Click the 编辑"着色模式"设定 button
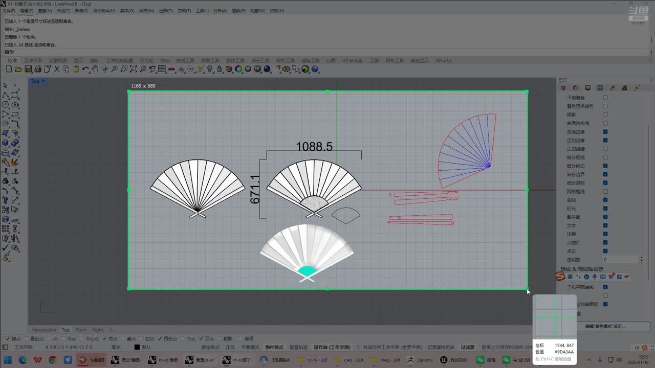The height and width of the screenshot is (368, 655). click(x=605, y=326)
